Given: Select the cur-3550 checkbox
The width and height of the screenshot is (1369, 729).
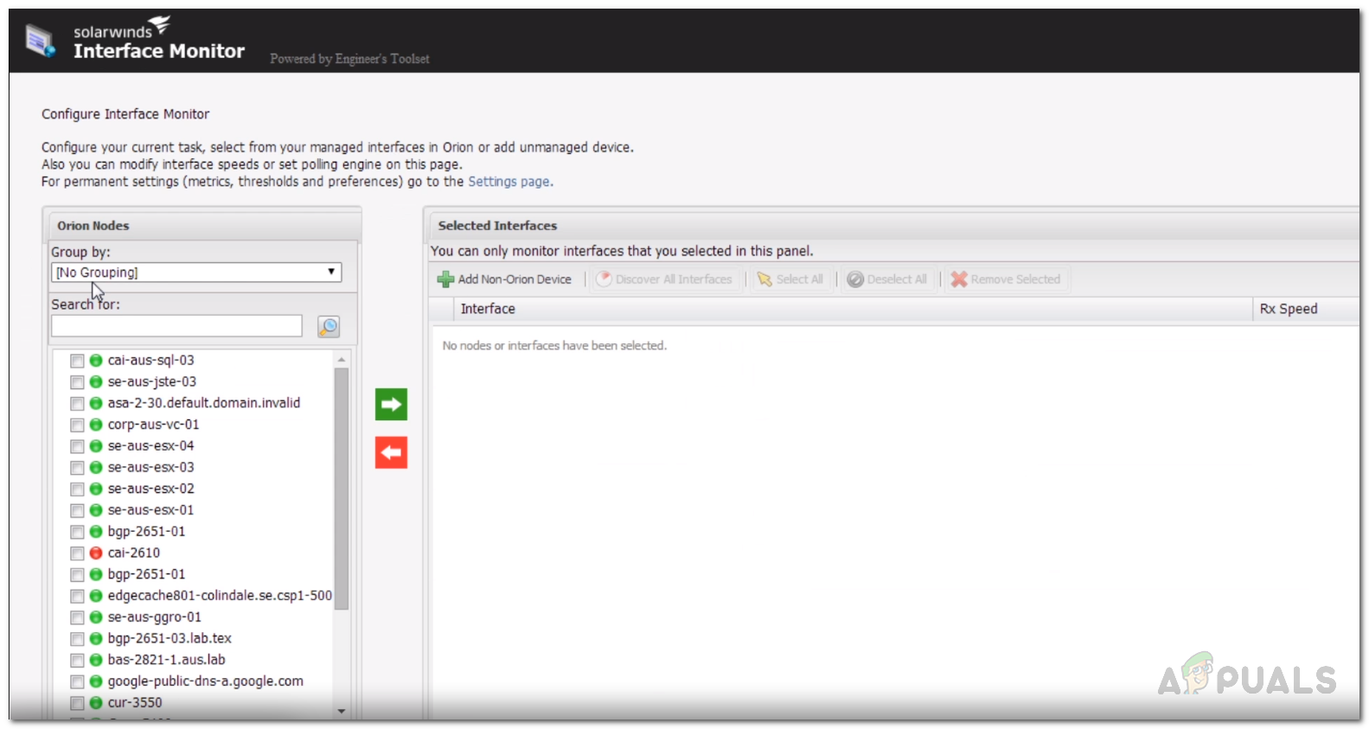Looking at the screenshot, I should click(77, 703).
